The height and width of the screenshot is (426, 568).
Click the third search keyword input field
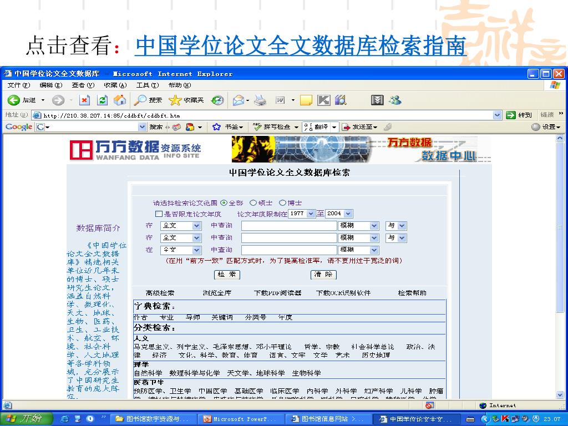click(x=289, y=250)
